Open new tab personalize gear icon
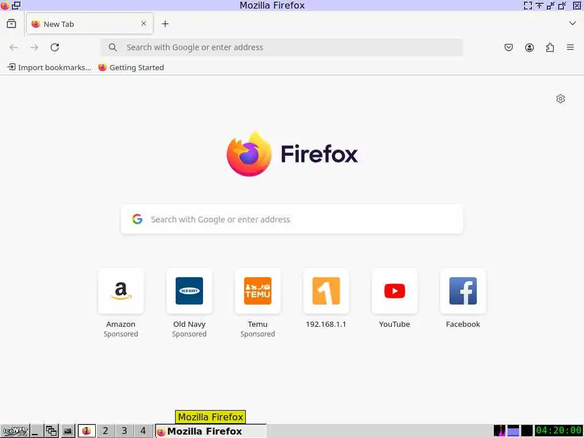 click(x=561, y=99)
